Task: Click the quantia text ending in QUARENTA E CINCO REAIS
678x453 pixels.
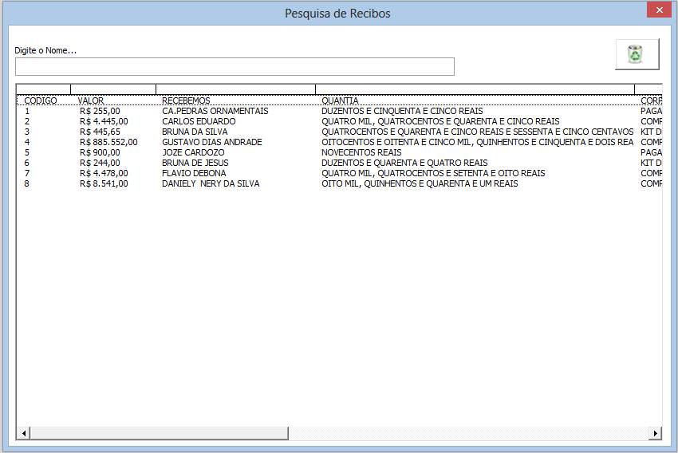Action: [440, 121]
